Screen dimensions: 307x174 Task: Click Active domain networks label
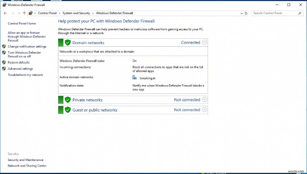[76, 77]
